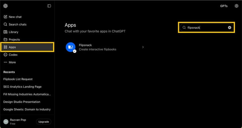This screenshot has width=242, height=128.
Task: Expand the More menu
Action: pos(27,62)
